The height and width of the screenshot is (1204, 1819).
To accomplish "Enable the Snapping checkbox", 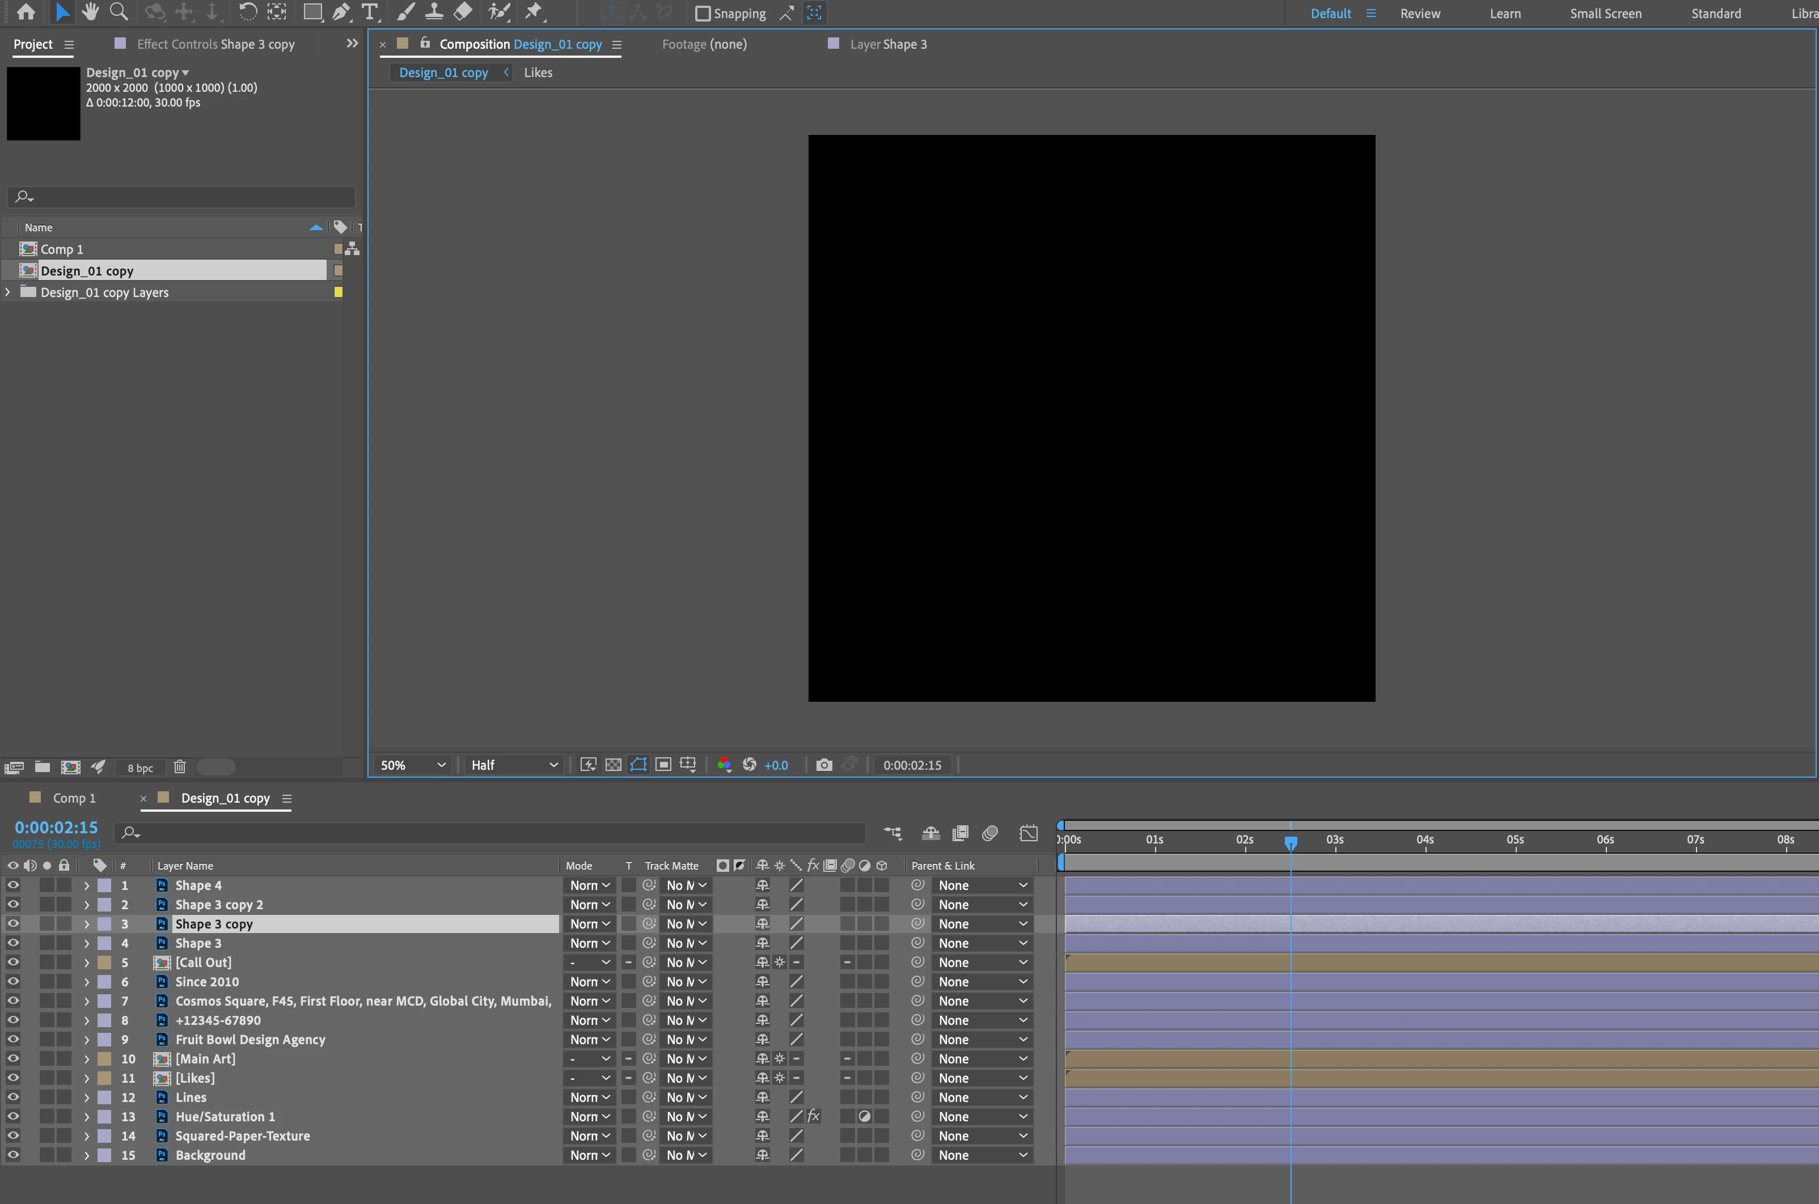I will [702, 13].
